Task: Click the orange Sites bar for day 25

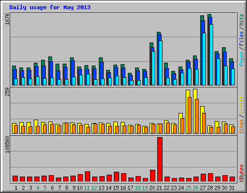Action: pyautogui.click(x=190, y=115)
